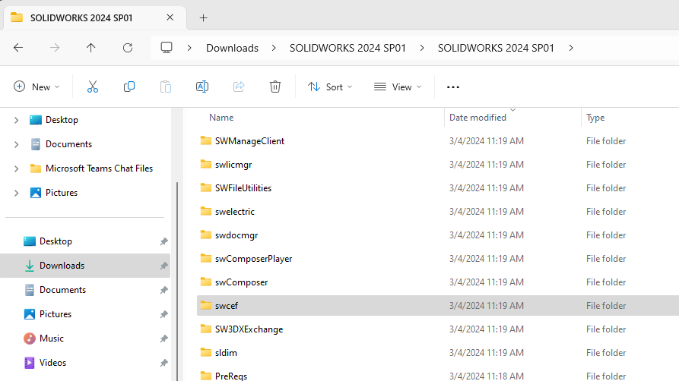Click chevron after This PC icon in address bar
The image size is (679, 381).
pyautogui.click(x=189, y=48)
